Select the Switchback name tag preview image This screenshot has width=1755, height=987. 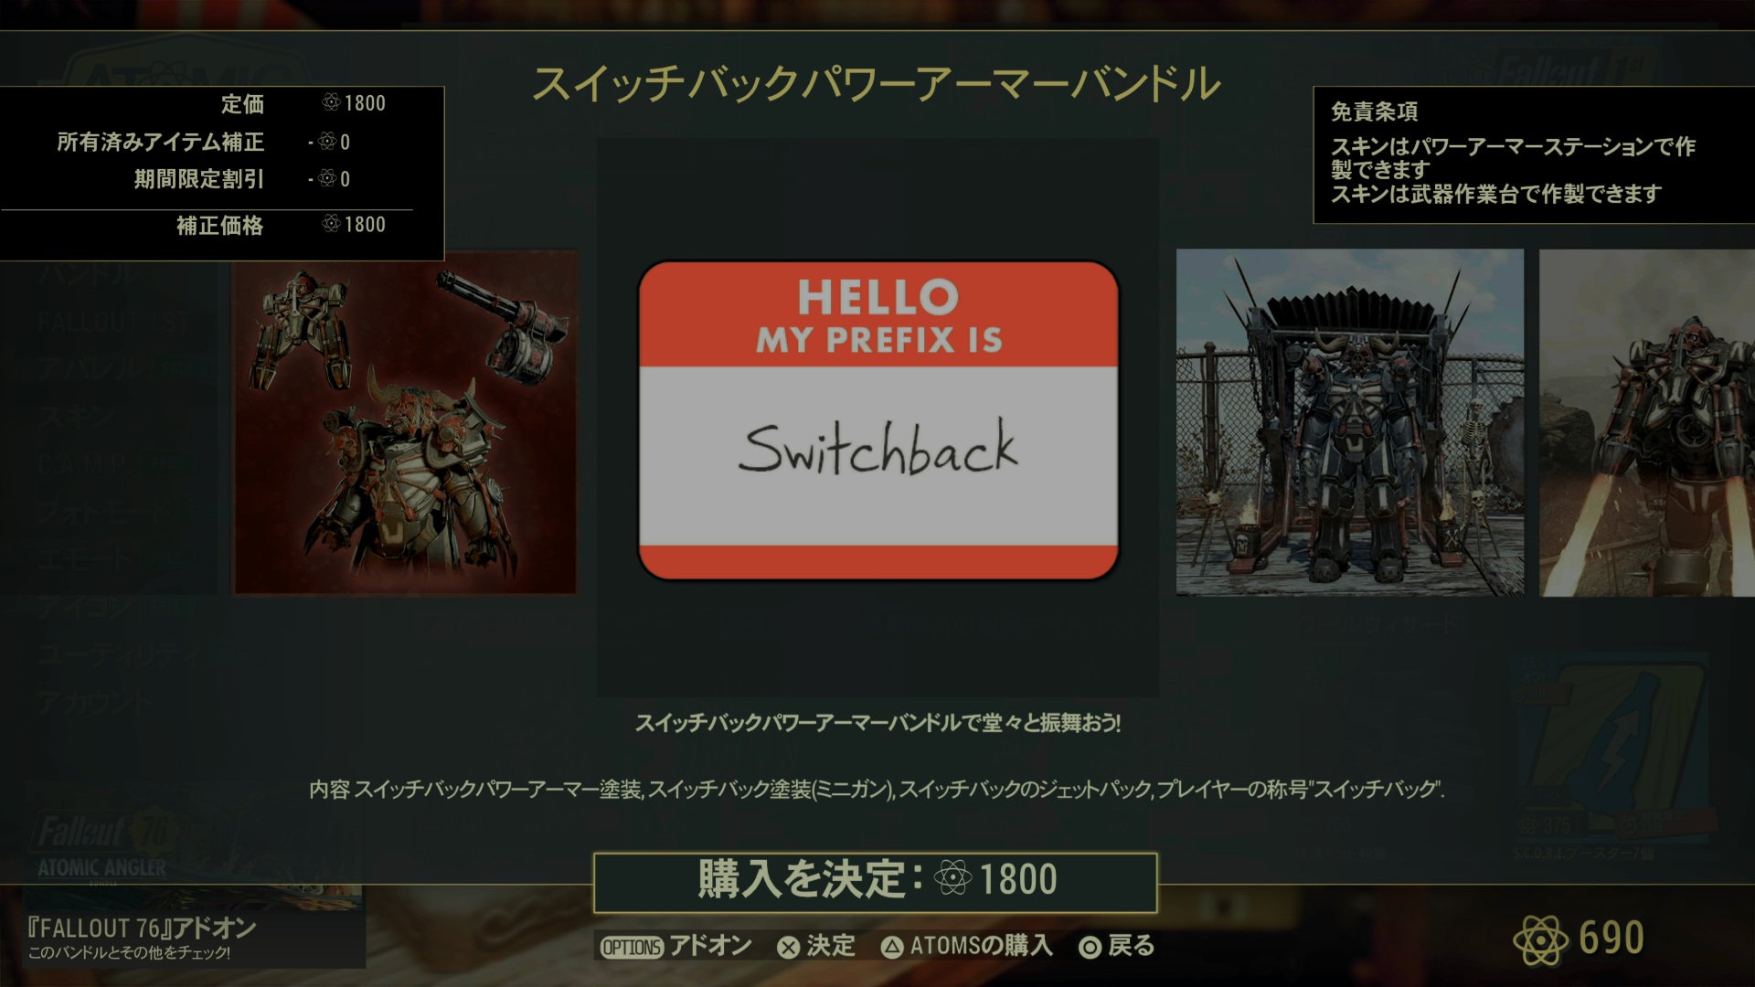tap(878, 420)
